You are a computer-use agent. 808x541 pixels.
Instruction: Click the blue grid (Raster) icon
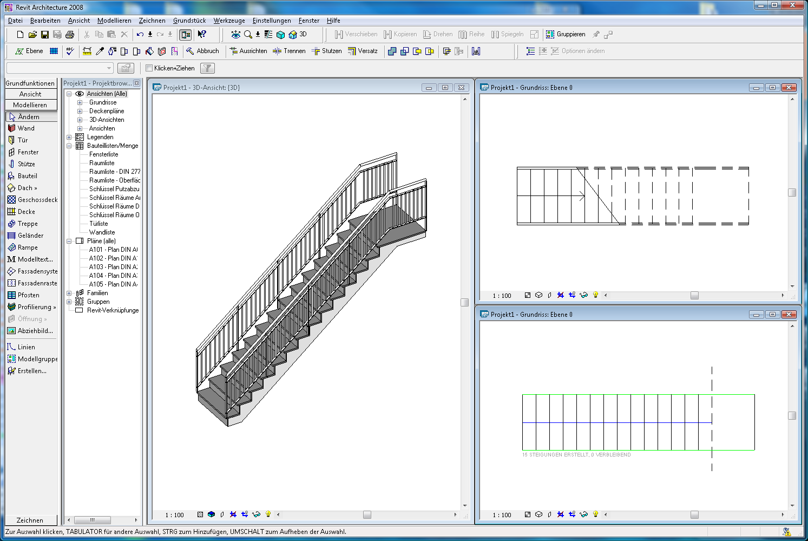point(54,51)
